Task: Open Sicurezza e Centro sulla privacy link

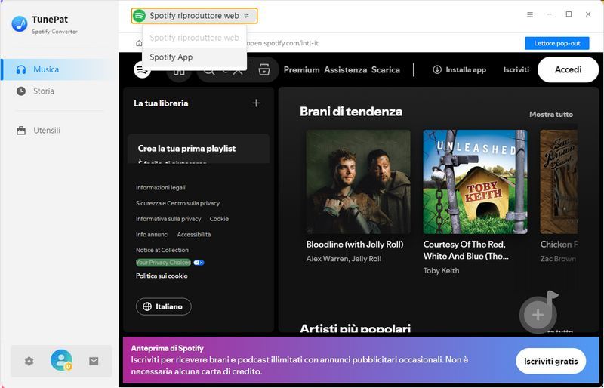Action: click(x=177, y=203)
